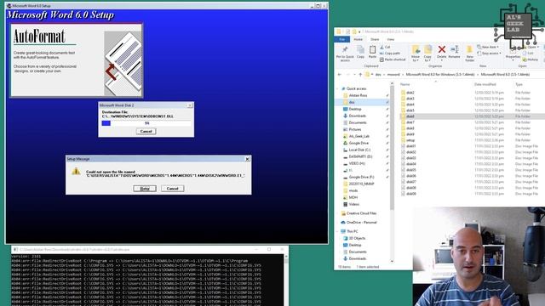545x306 pixels.
Task: Switch to the Share ribbon tab
Action: click(375, 39)
